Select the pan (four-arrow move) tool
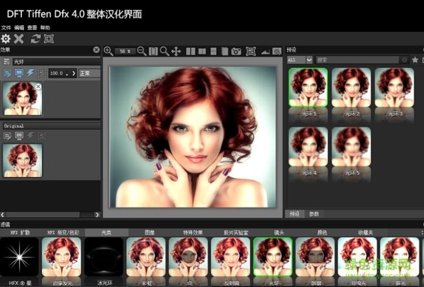 coord(176,52)
